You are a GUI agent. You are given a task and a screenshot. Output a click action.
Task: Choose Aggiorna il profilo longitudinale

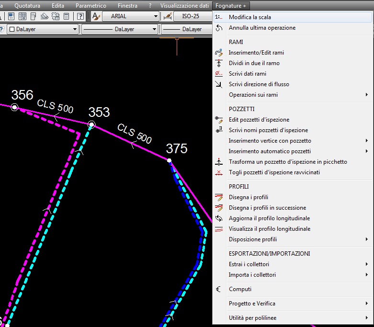point(292,218)
